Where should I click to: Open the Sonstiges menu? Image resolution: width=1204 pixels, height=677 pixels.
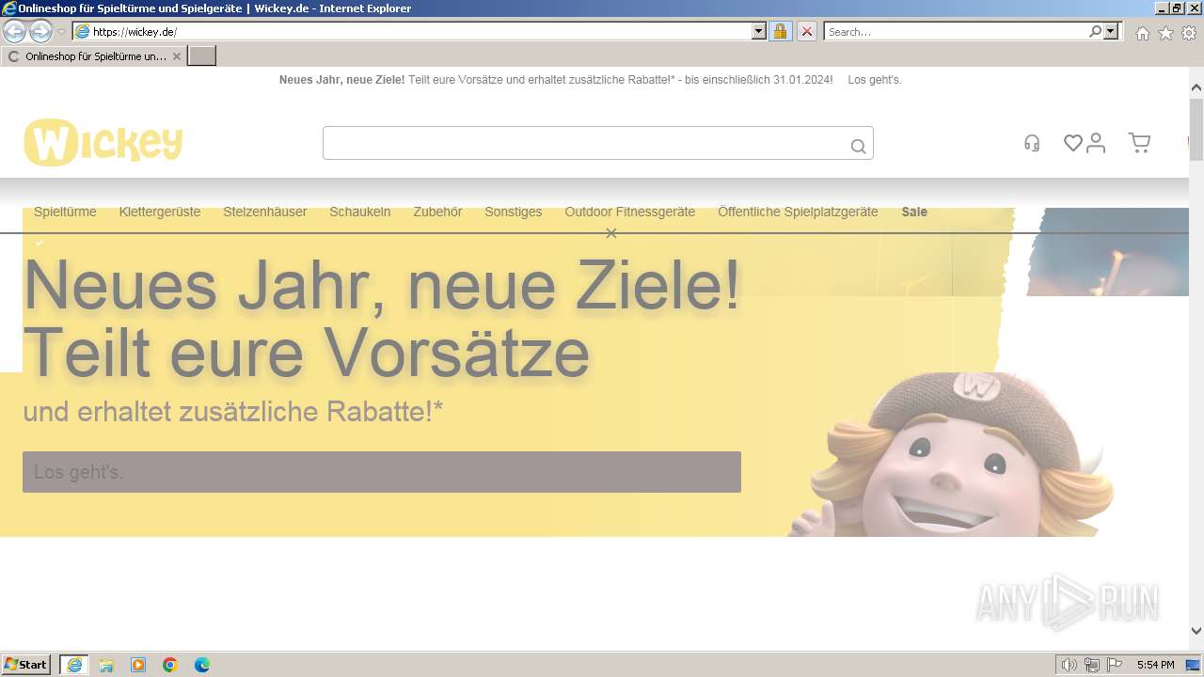tap(514, 212)
